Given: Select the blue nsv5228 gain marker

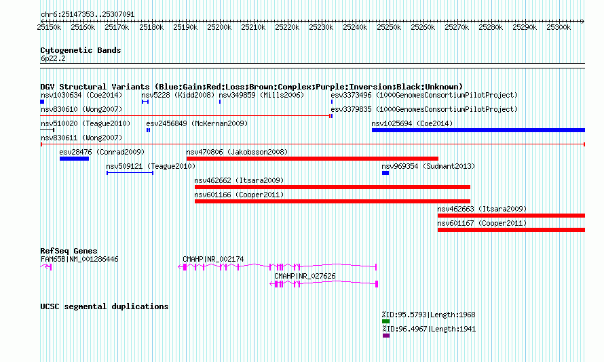Looking at the screenshot, I should click(x=145, y=102).
